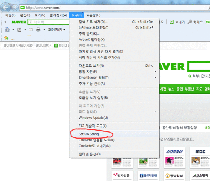This screenshot has width=210, height=181.
Task: Open the 중앙일보 newsstand logo
Action: coord(174,176)
